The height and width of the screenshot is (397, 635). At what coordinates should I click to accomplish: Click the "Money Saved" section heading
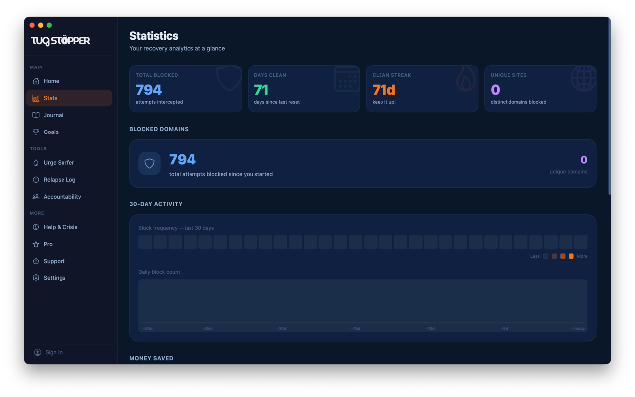151,358
